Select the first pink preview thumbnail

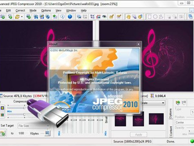pyautogui.click(x=120, y=120)
